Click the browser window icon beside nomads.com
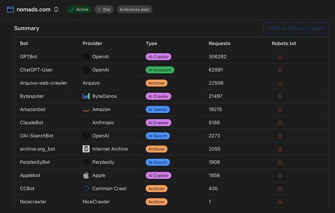Viewport: 335px width, 213px height. coord(10,9)
